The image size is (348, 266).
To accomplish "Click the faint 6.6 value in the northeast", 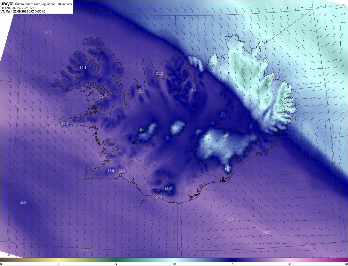I will pyautogui.click(x=267, y=84).
